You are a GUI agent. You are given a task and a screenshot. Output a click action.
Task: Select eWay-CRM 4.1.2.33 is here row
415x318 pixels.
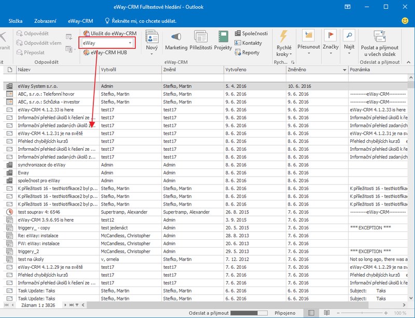click(x=205, y=110)
